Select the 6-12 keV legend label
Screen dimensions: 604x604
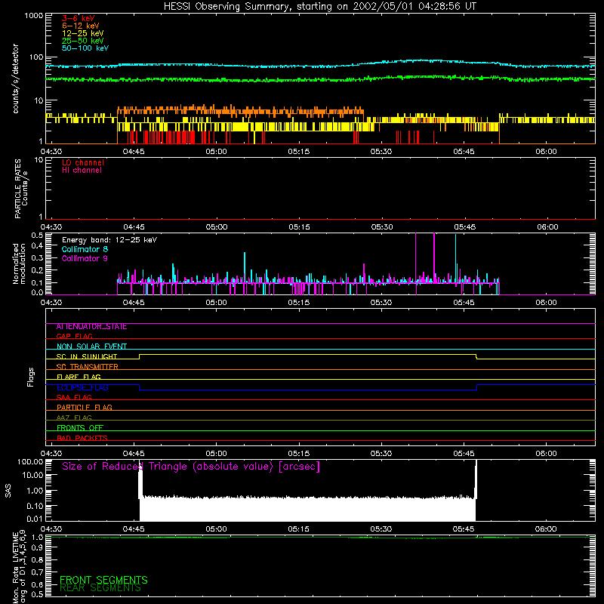coord(81,26)
